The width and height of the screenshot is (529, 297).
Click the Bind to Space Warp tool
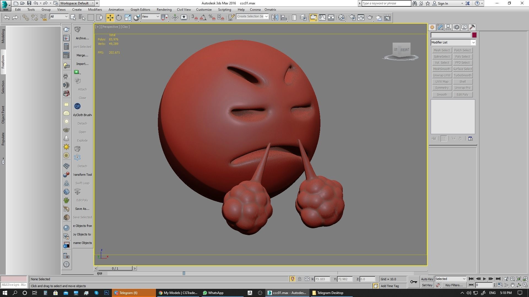(44, 18)
